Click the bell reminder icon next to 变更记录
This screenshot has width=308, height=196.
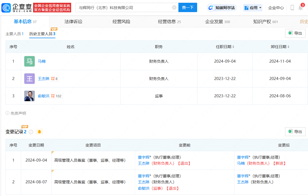[39, 132]
